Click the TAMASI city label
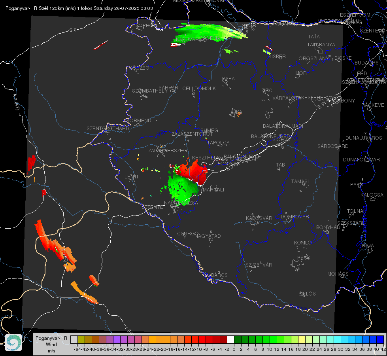 (300, 182)
